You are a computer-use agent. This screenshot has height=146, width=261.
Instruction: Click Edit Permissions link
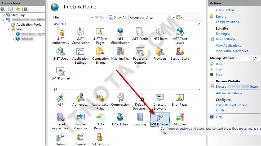229,22
